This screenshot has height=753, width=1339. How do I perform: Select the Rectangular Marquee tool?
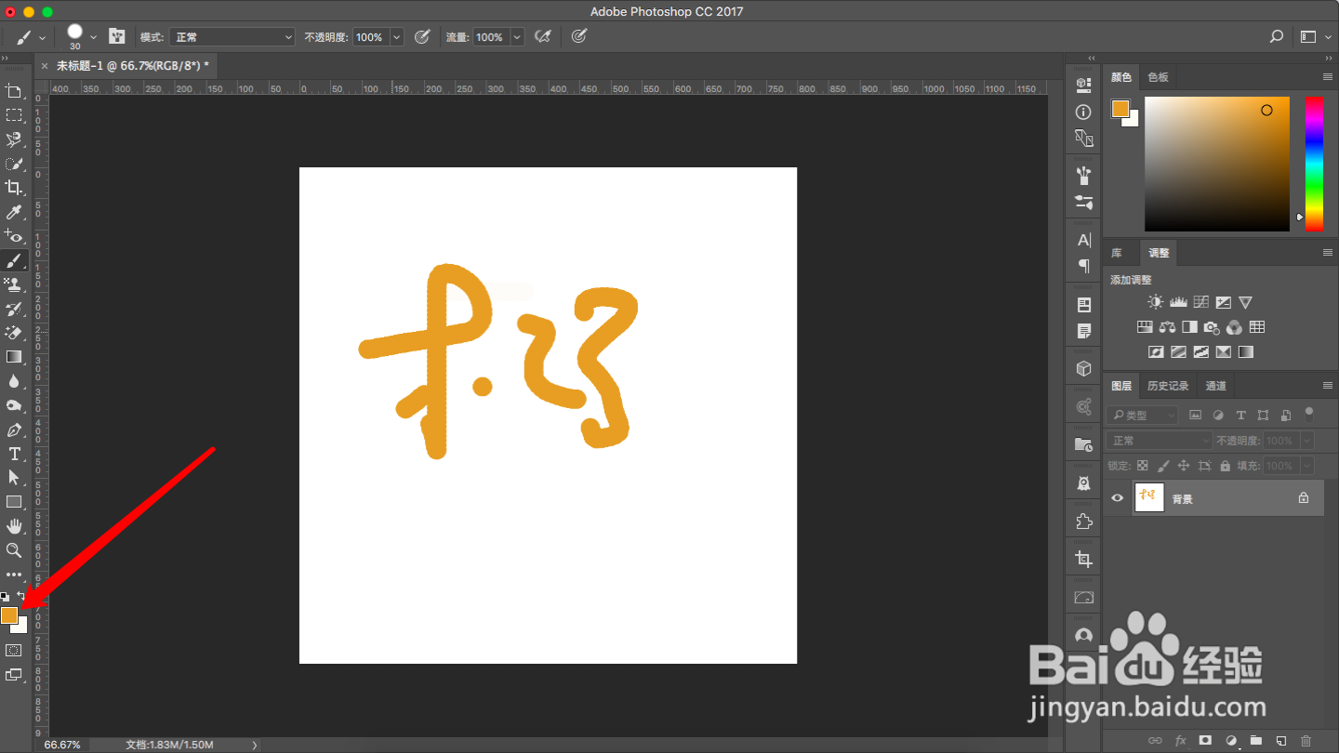point(14,115)
